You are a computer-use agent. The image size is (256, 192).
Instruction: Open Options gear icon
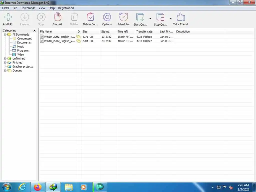click(x=107, y=17)
